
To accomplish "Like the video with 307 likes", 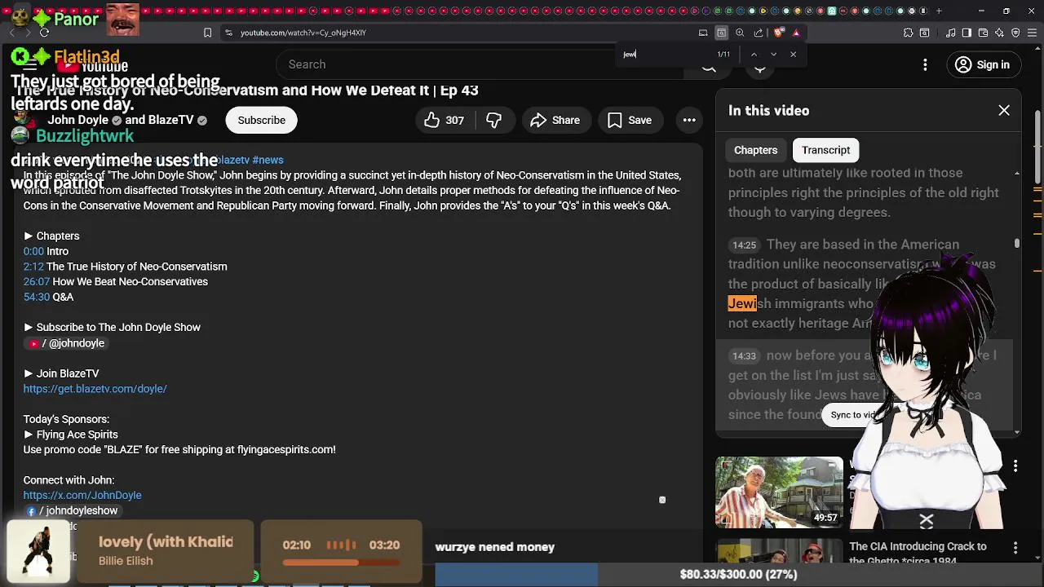I will (x=444, y=121).
